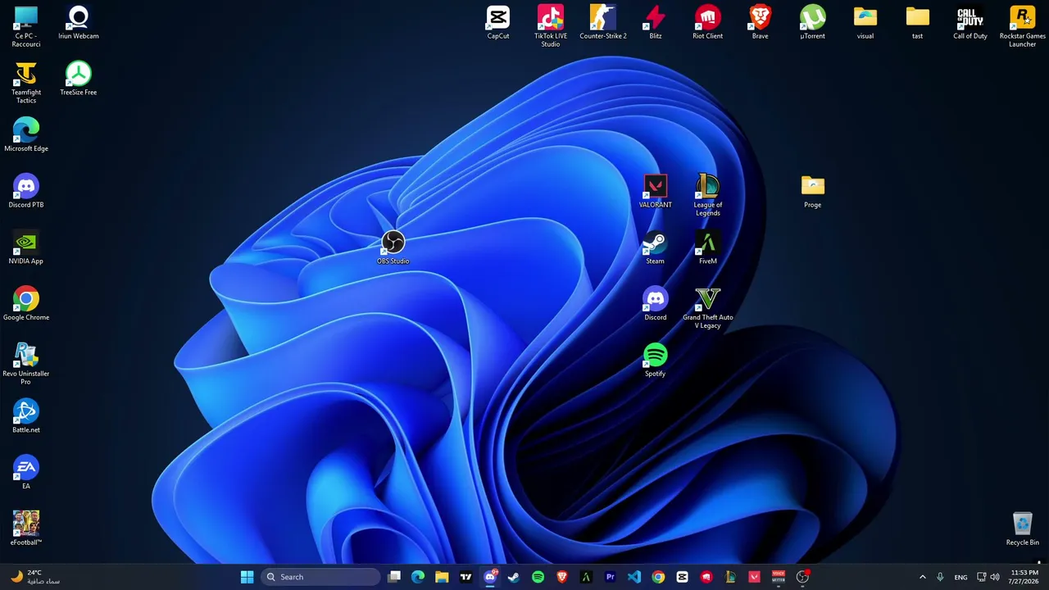
Task: Click the microphone icon in system tray
Action: click(x=940, y=577)
